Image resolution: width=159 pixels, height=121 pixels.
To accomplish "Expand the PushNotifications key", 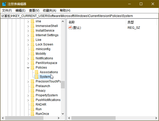I will click(28, 100).
